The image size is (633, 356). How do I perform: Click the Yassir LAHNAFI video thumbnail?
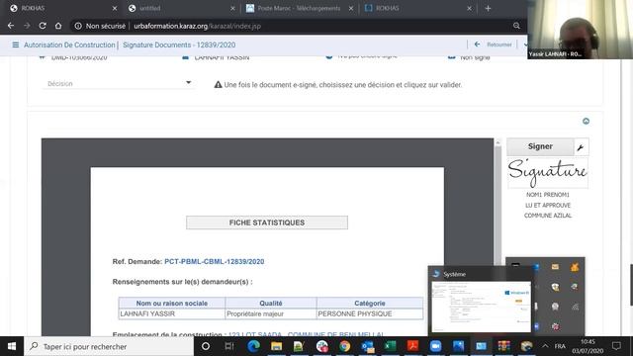coord(581,30)
